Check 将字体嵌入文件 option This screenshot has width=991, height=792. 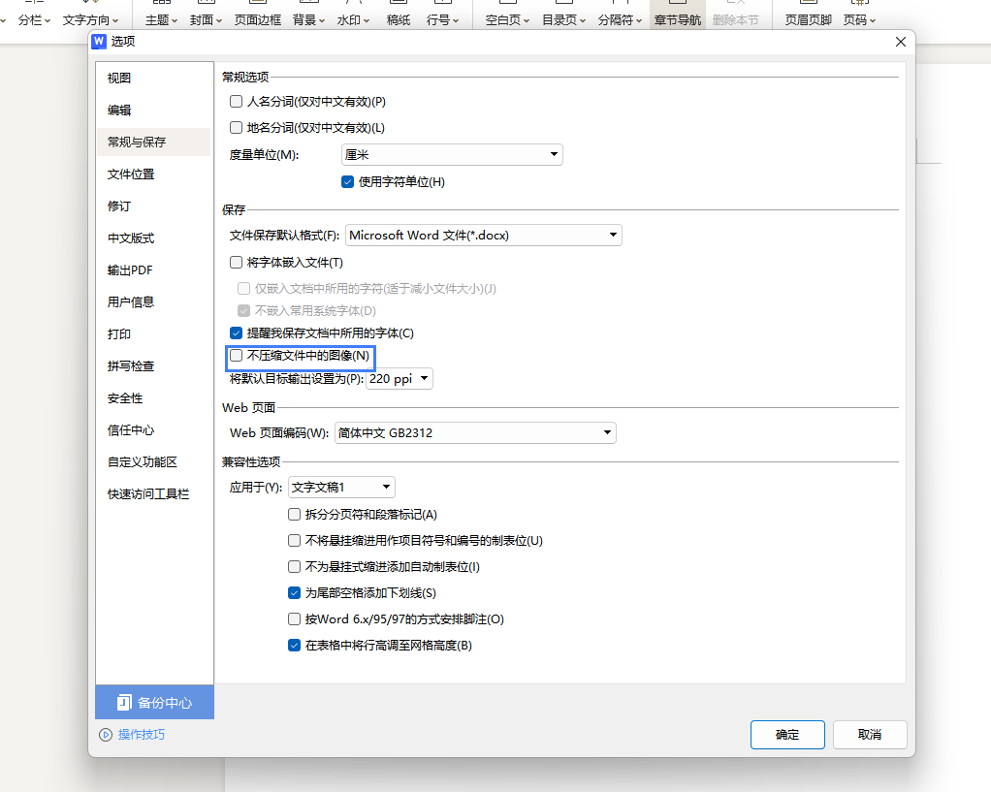[x=237, y=263]
